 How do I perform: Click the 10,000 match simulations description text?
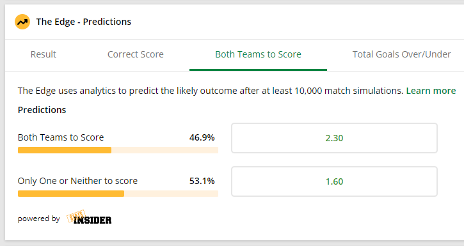pos(211,91)
